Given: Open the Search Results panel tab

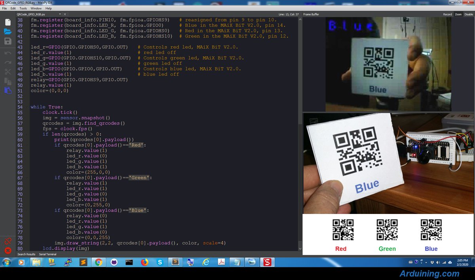Looking at the screenshot, I should pos(27,254).
